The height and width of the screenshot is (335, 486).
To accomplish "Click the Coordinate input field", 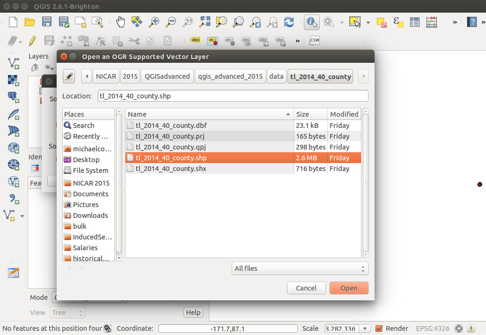I will (228, 328).
